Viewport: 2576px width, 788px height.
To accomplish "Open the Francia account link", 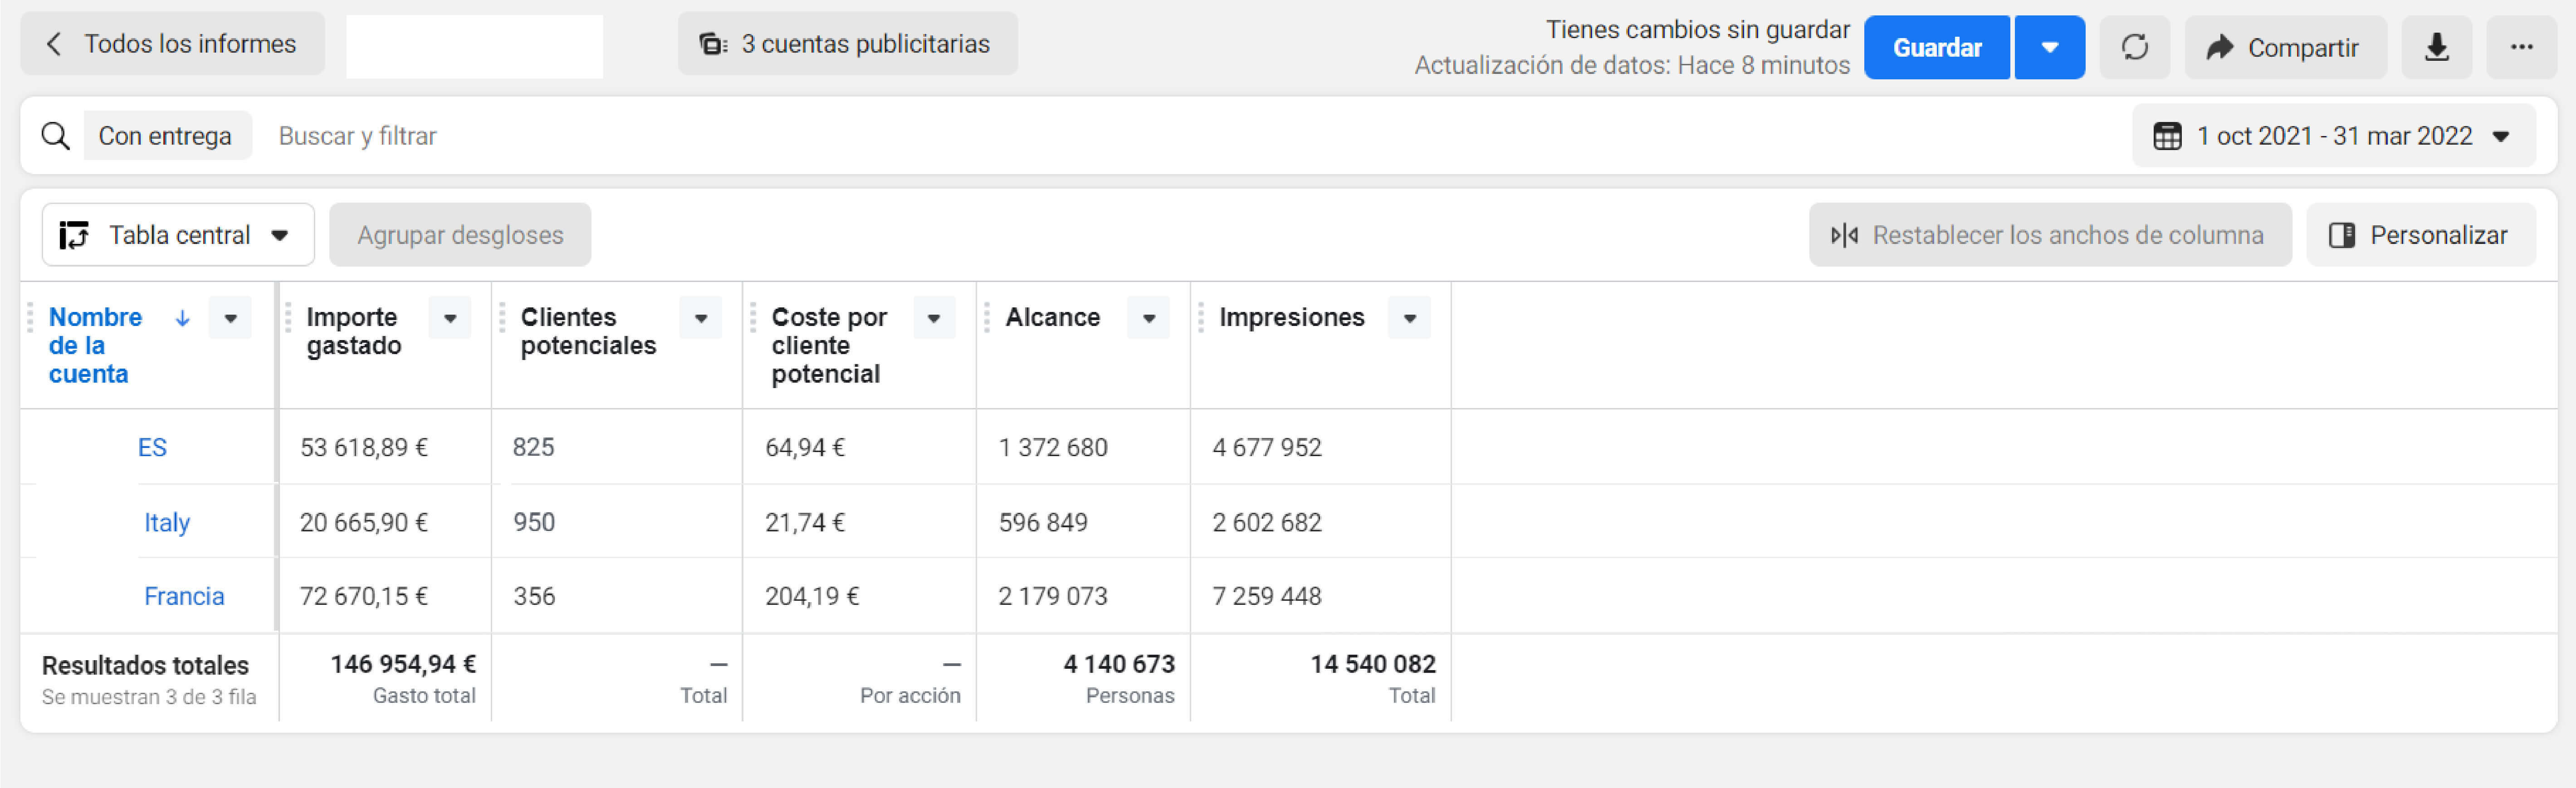I will coord(184,596).
